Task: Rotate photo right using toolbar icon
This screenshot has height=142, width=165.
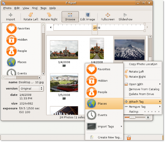Action: point(49,17)
